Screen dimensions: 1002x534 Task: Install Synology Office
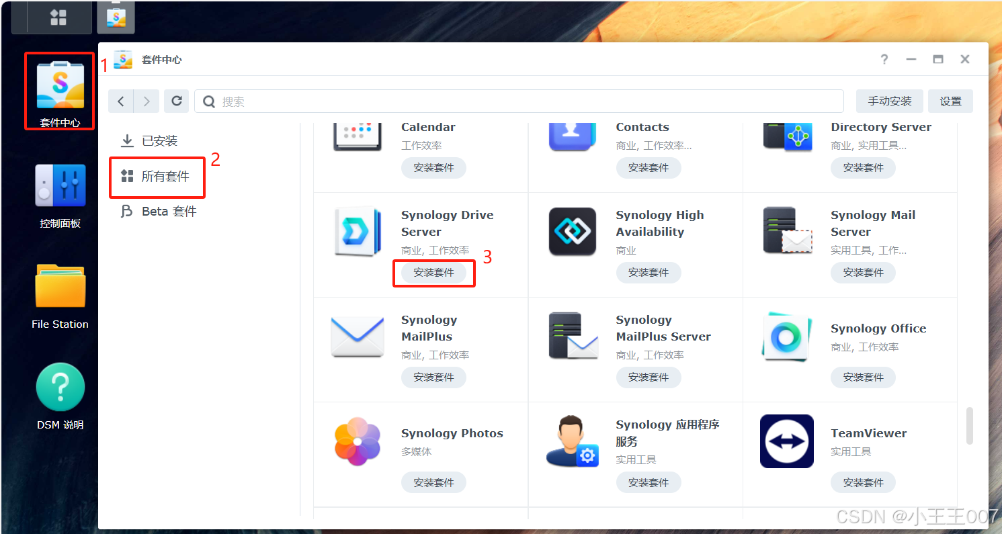(863, 377)
